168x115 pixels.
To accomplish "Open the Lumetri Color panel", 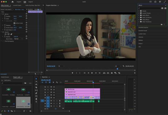I will [x=142, y=34].
